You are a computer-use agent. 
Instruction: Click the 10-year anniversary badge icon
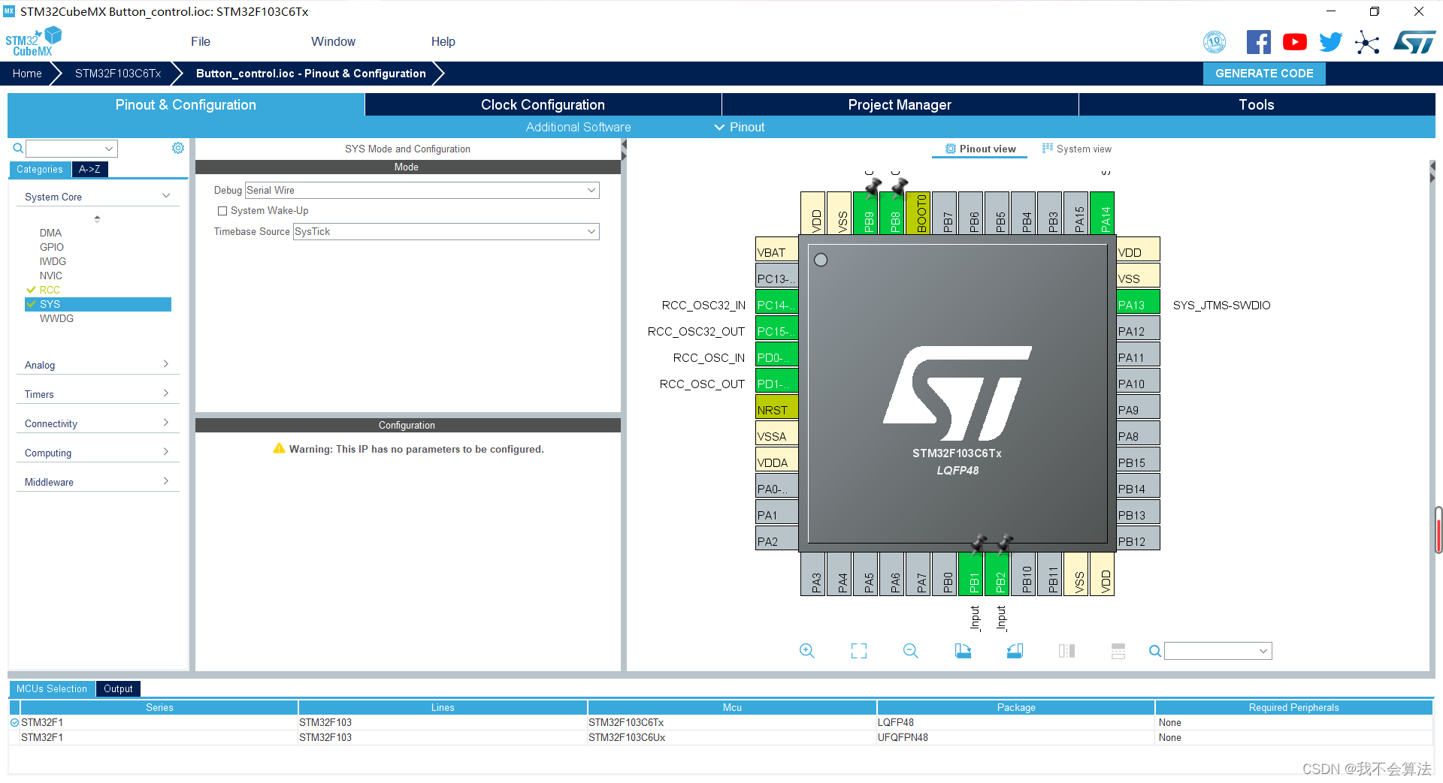[x=1215, y=42]
